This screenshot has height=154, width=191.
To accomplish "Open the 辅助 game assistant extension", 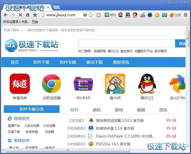I will click(110, 15).
